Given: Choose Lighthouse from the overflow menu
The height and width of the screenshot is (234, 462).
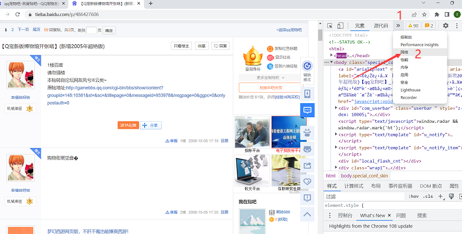Looking at the screenshot, I should click(x=420, y=90).
